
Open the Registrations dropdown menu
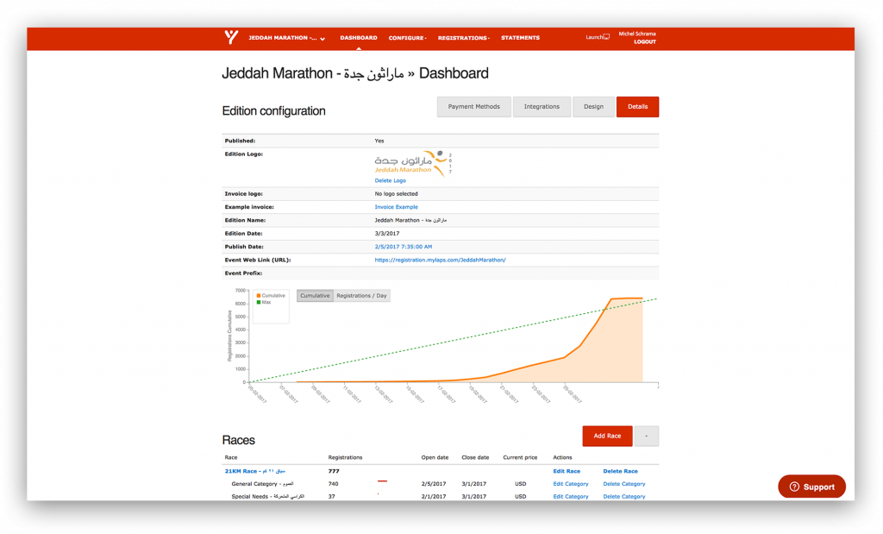(x=463, y=38)
